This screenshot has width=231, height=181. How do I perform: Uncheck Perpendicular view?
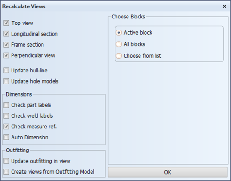(x=6, y=55)
